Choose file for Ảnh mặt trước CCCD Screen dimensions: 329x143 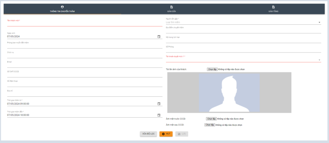[x=211, y=119]
